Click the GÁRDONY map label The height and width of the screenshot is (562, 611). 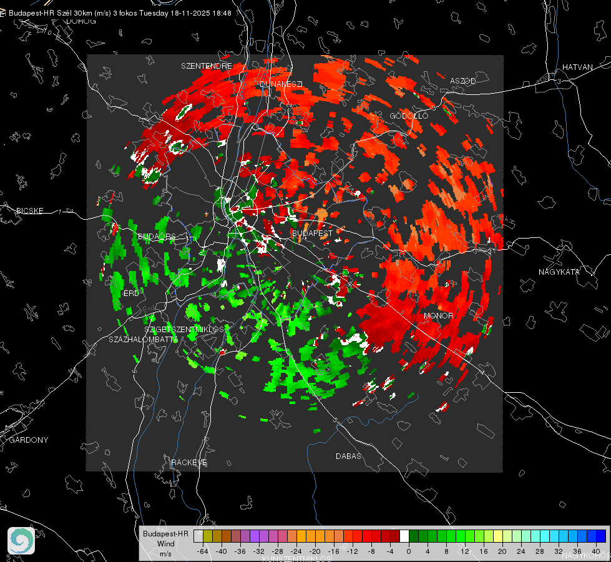pyautogui.click(x=29, y=440)
